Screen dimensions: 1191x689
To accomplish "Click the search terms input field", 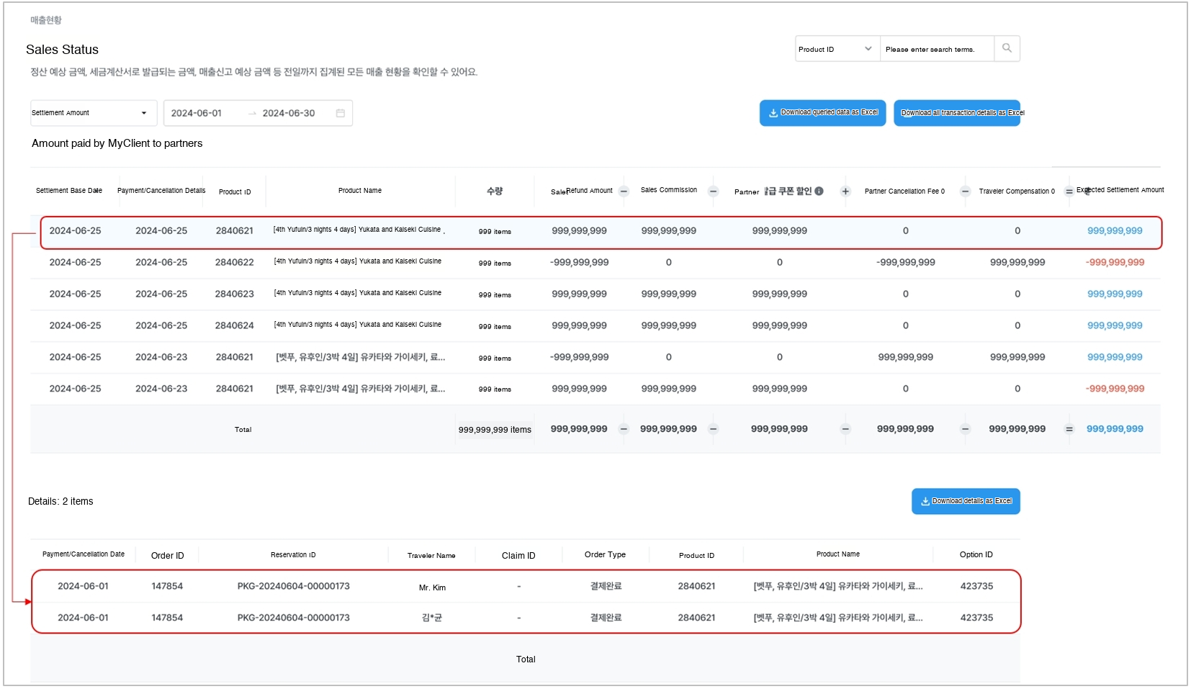I will [936, 49].
